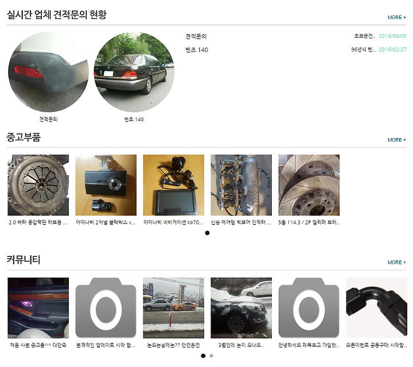413x367 pixels.
Task: Switch to second 커뮤니티 carousel page
Action: (211, 356)
